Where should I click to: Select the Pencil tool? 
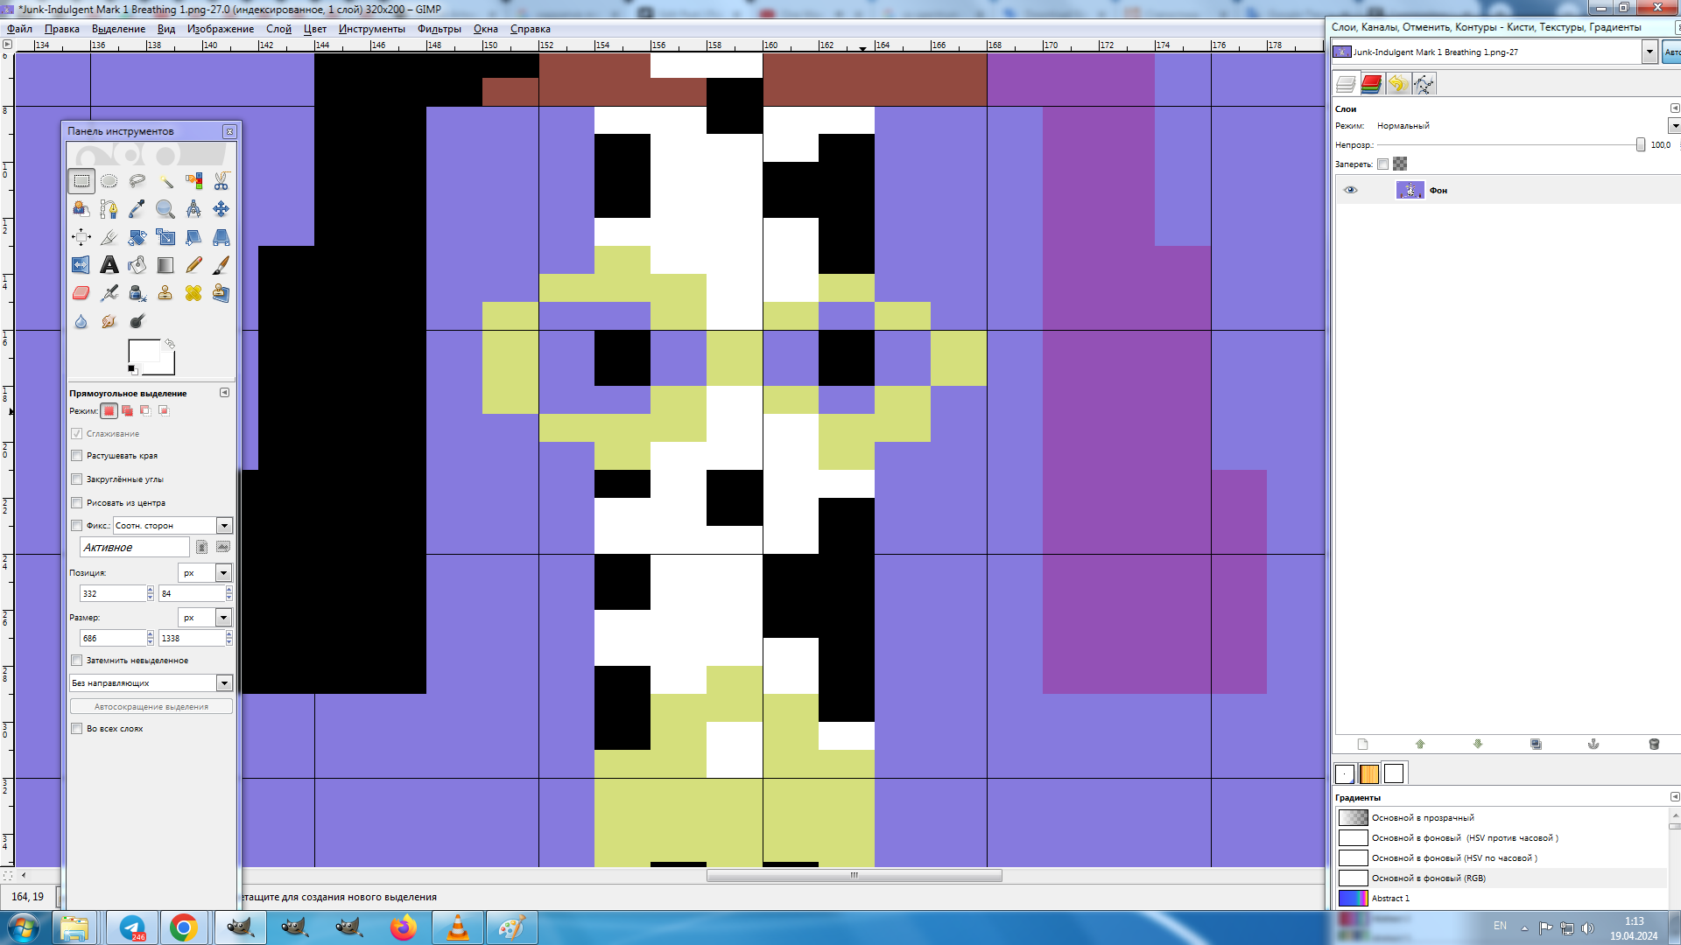pyautogui.click(x=193, y=265)
